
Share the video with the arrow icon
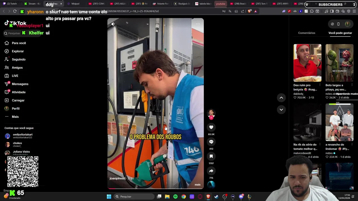pyautogui.click(x=211, y=171)
